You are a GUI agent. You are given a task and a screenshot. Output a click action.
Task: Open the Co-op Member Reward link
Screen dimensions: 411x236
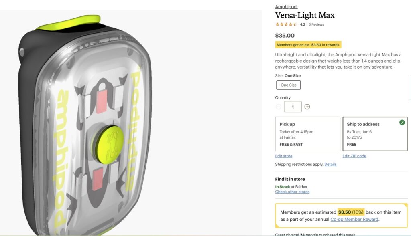coord(354,219)
